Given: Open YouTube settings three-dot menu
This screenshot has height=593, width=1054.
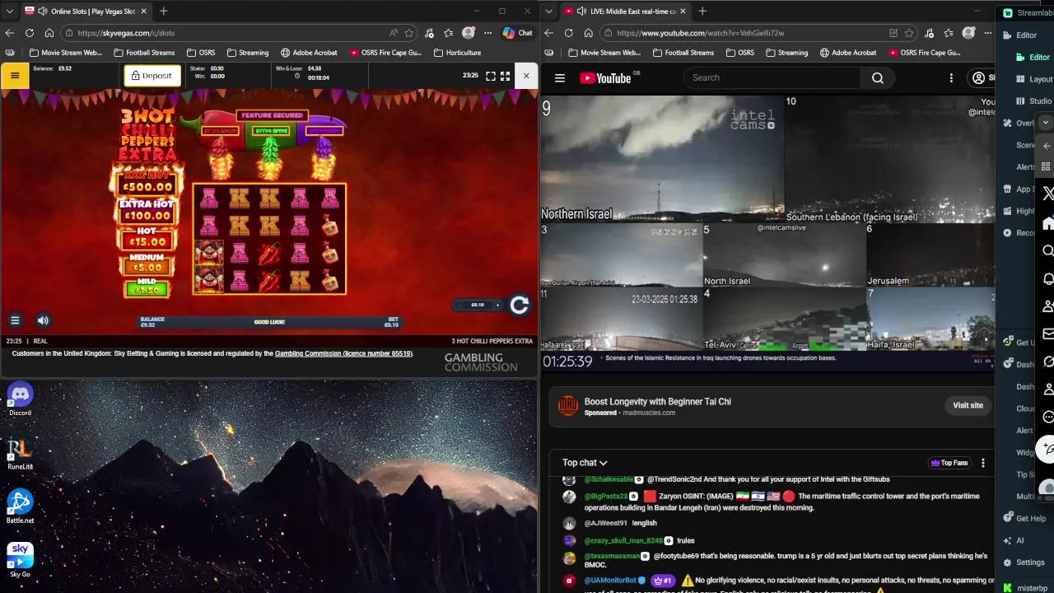Looking at the screenshot, I should (x=951, y=78).
